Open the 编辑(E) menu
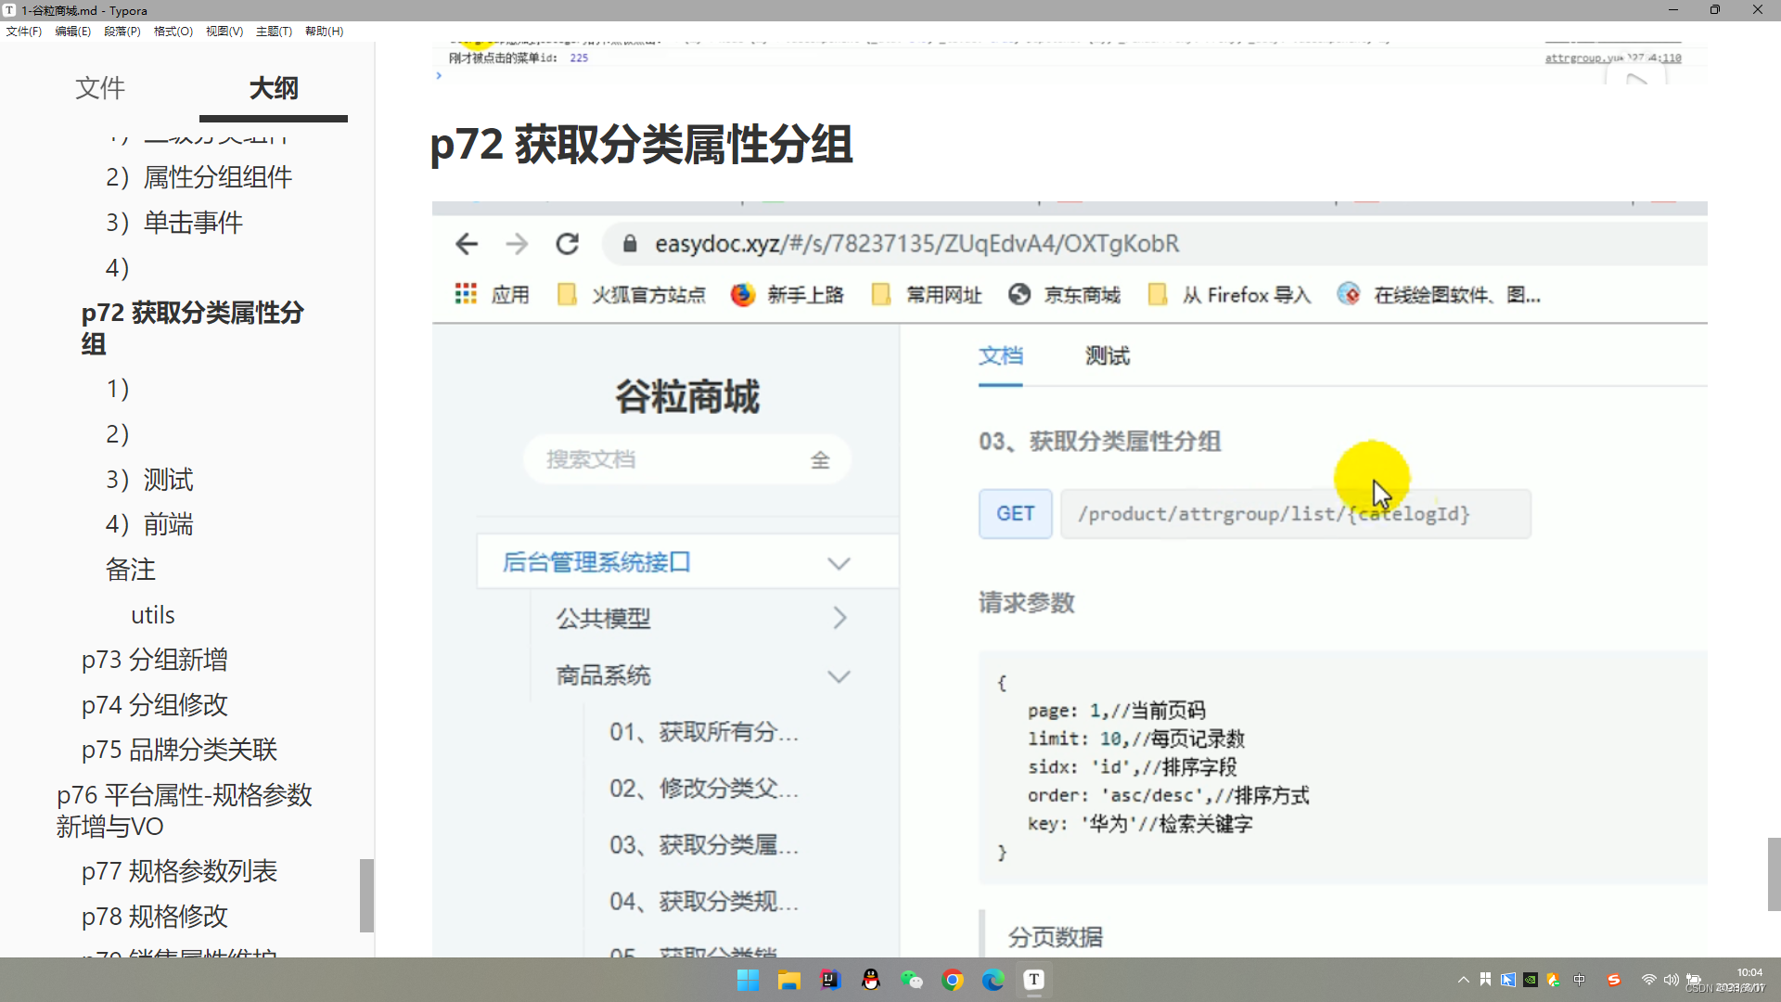 (x=72, y=31)
